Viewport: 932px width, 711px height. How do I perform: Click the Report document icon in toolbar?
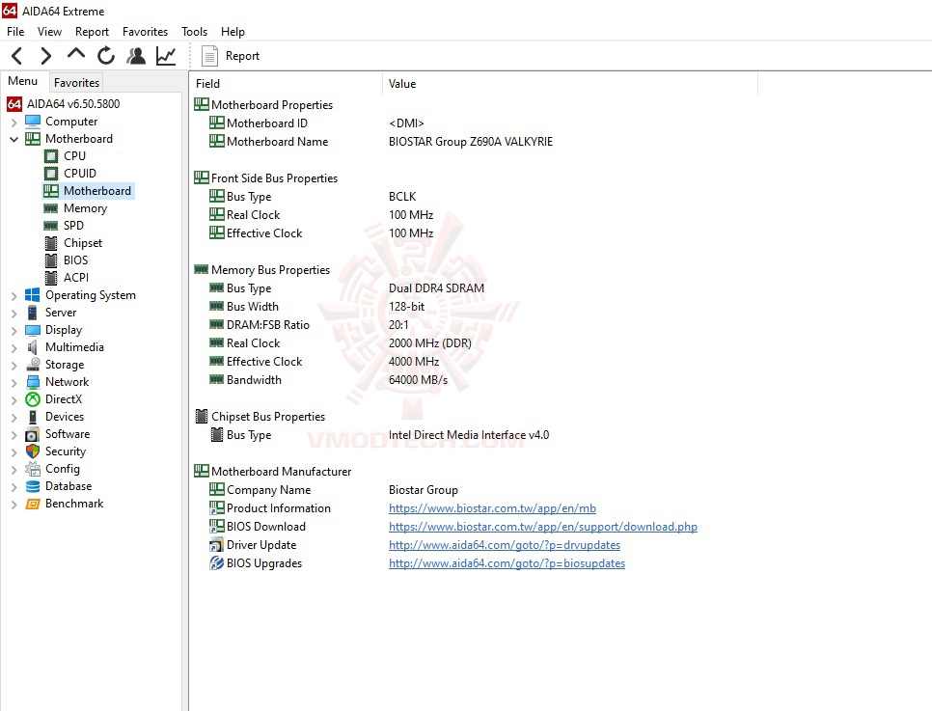click(209, 56)
